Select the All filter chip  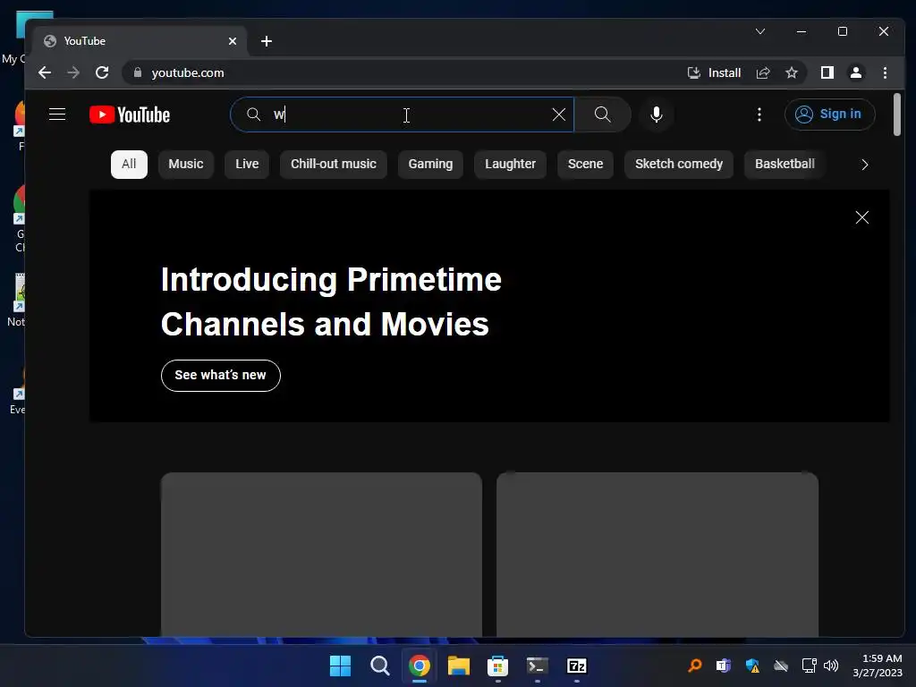129,165
